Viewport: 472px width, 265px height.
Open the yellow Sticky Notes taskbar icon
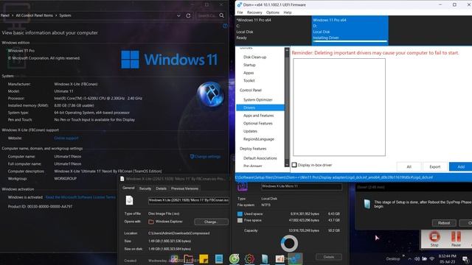point(204,258)
